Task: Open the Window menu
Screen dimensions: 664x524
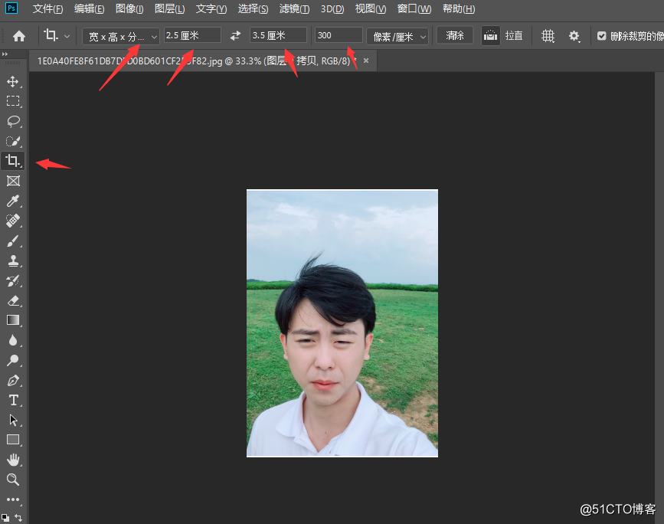Action: pos(414,9)
